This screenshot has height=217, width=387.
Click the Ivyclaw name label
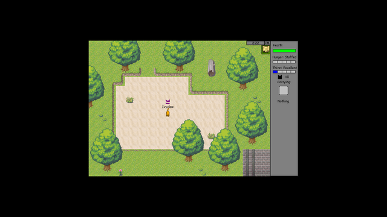(168, 107)
